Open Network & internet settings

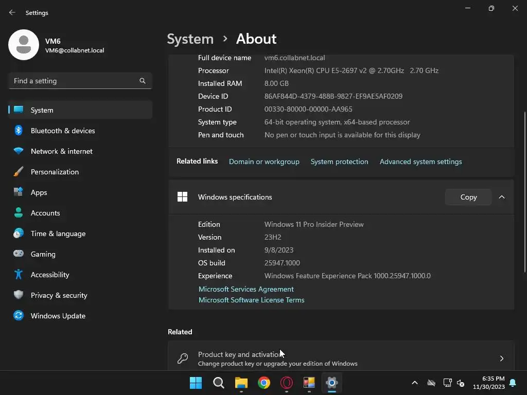point(80,151)
